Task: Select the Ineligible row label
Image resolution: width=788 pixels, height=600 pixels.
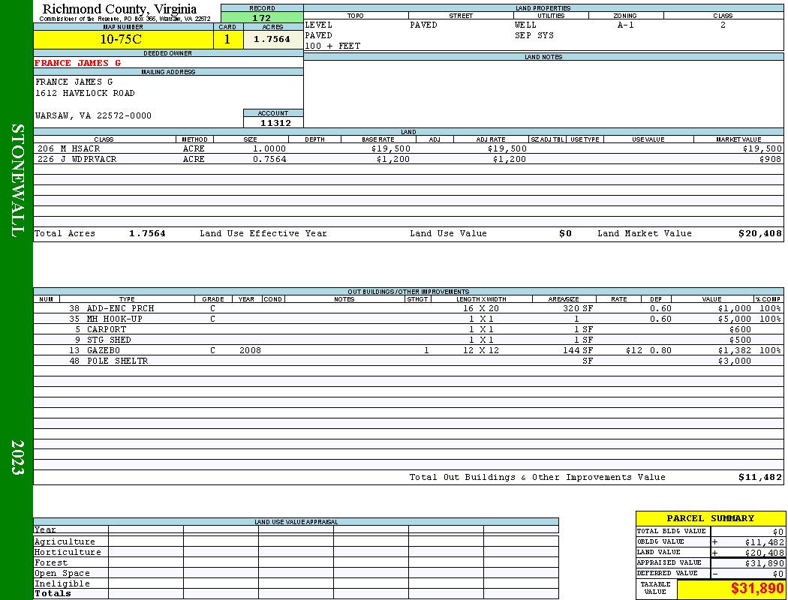Action: pyautogui.click(x=62, y=584)
